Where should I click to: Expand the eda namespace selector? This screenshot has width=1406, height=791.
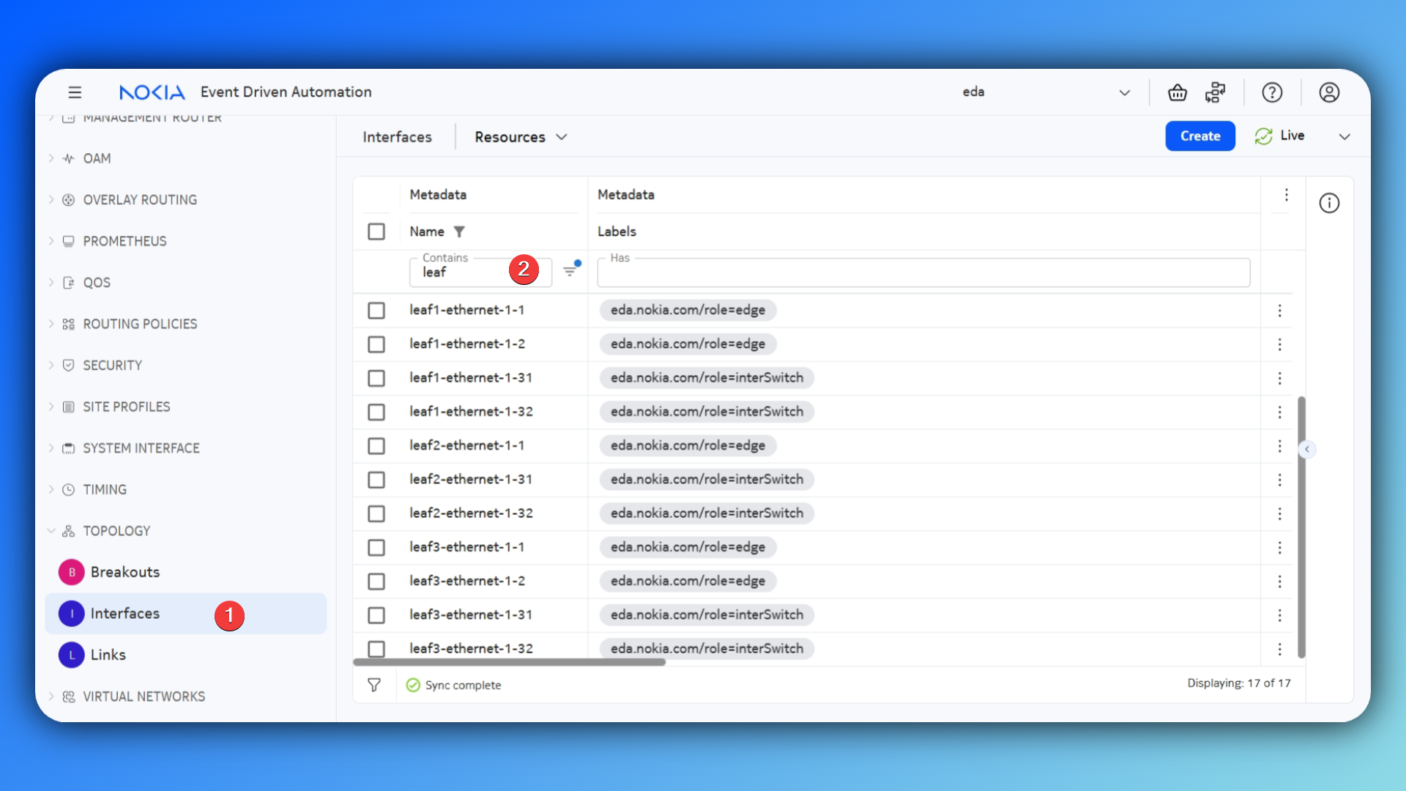click(1124, 92)
